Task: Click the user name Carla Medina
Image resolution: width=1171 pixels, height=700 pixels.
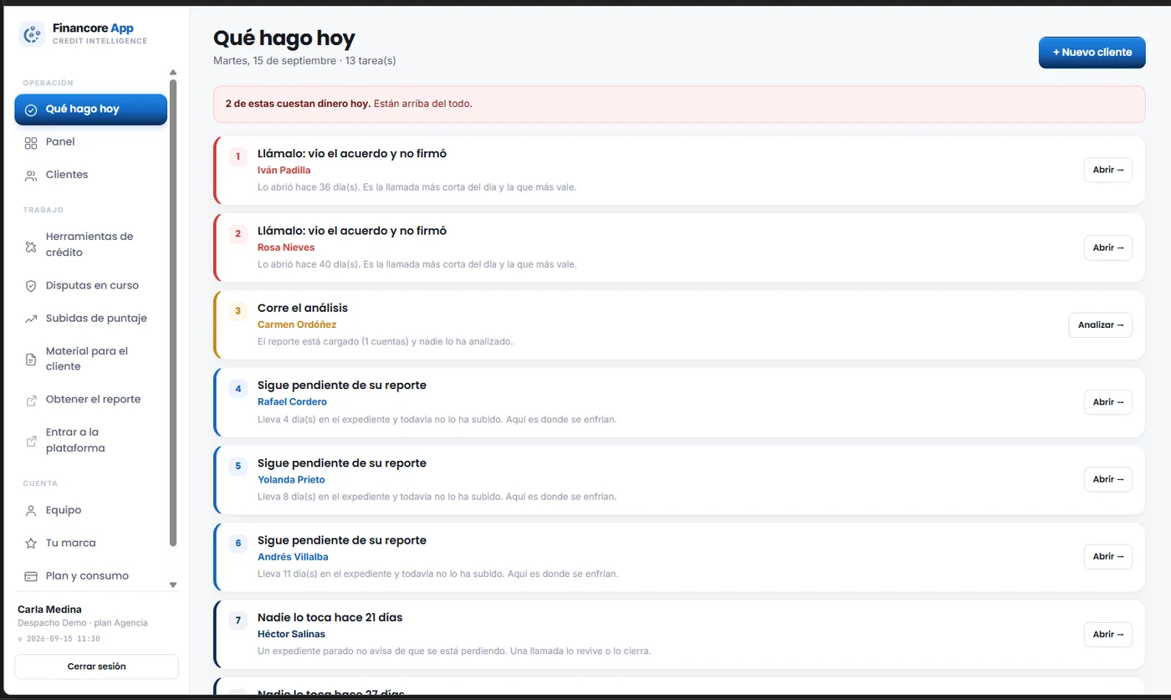Action: [x=49, y=610]
